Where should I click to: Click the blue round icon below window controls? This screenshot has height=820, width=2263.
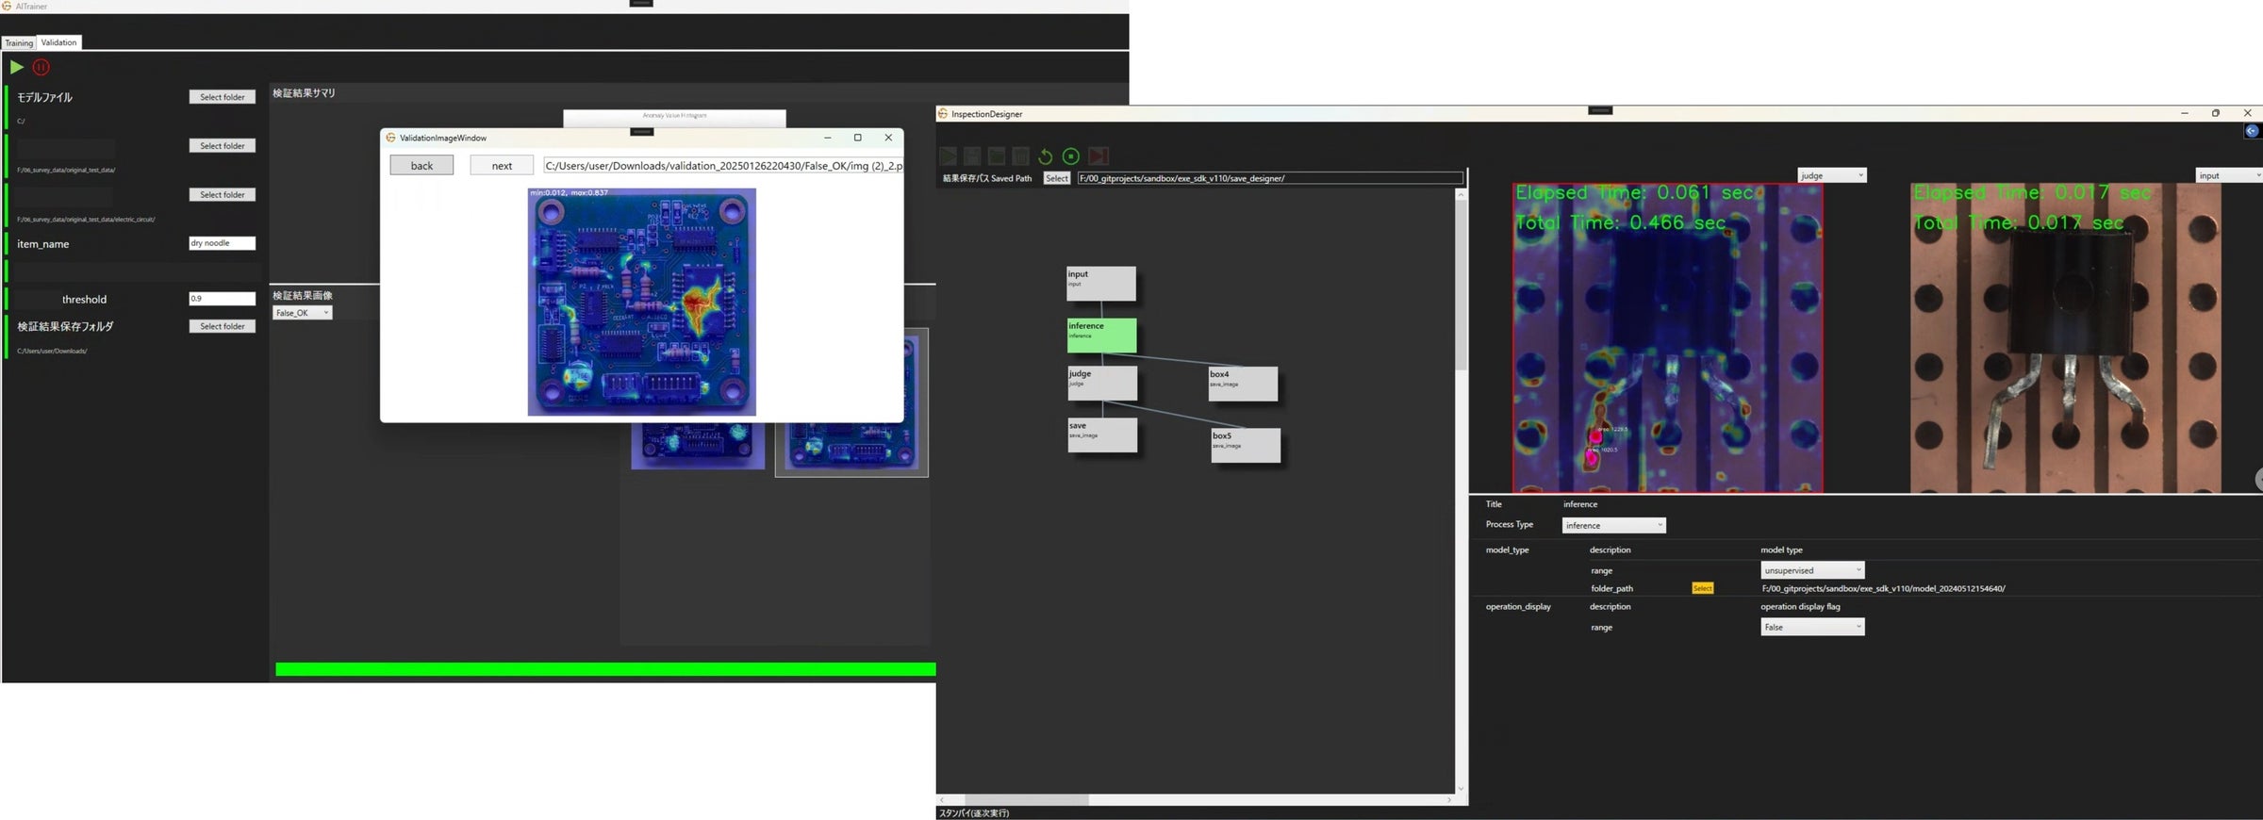point(2252,131)
